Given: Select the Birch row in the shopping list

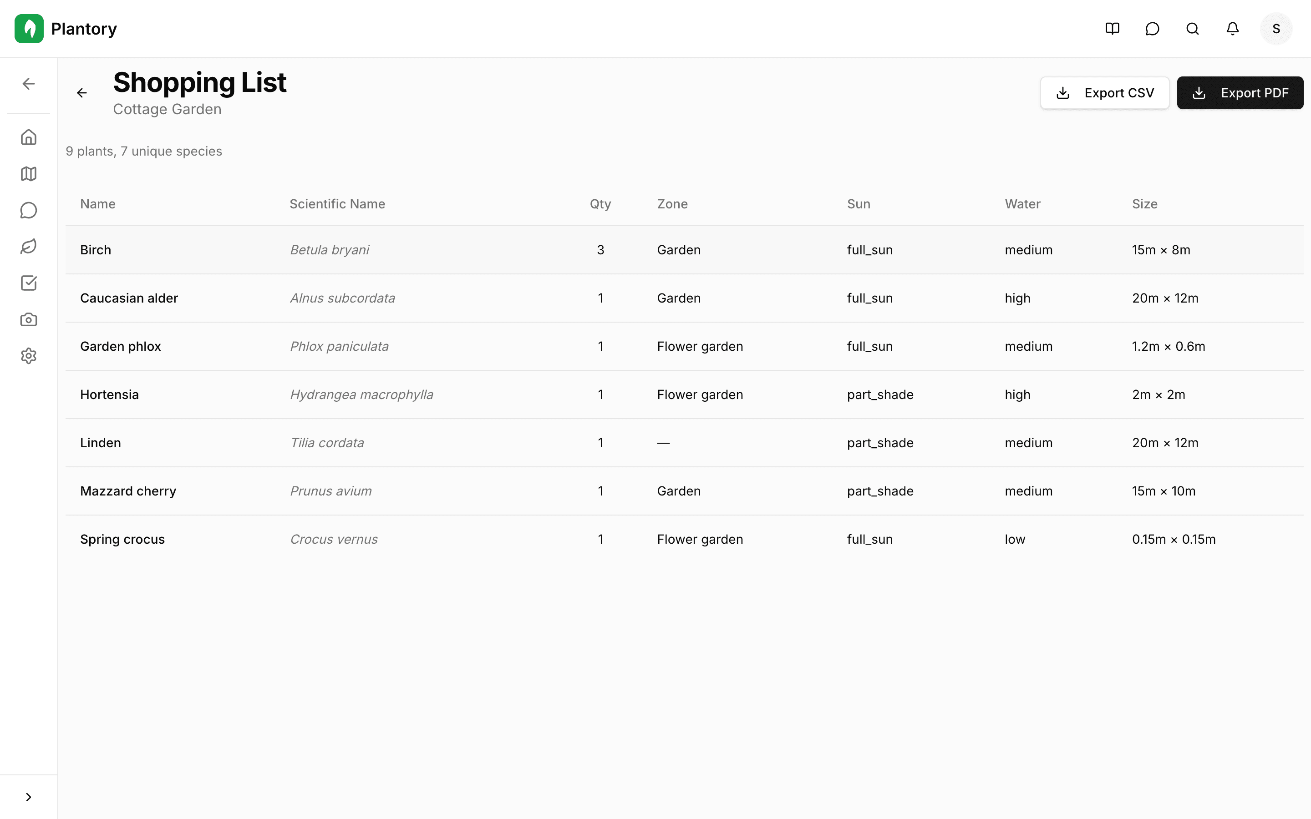Looking at the screenshot, I should coord(379,250).
